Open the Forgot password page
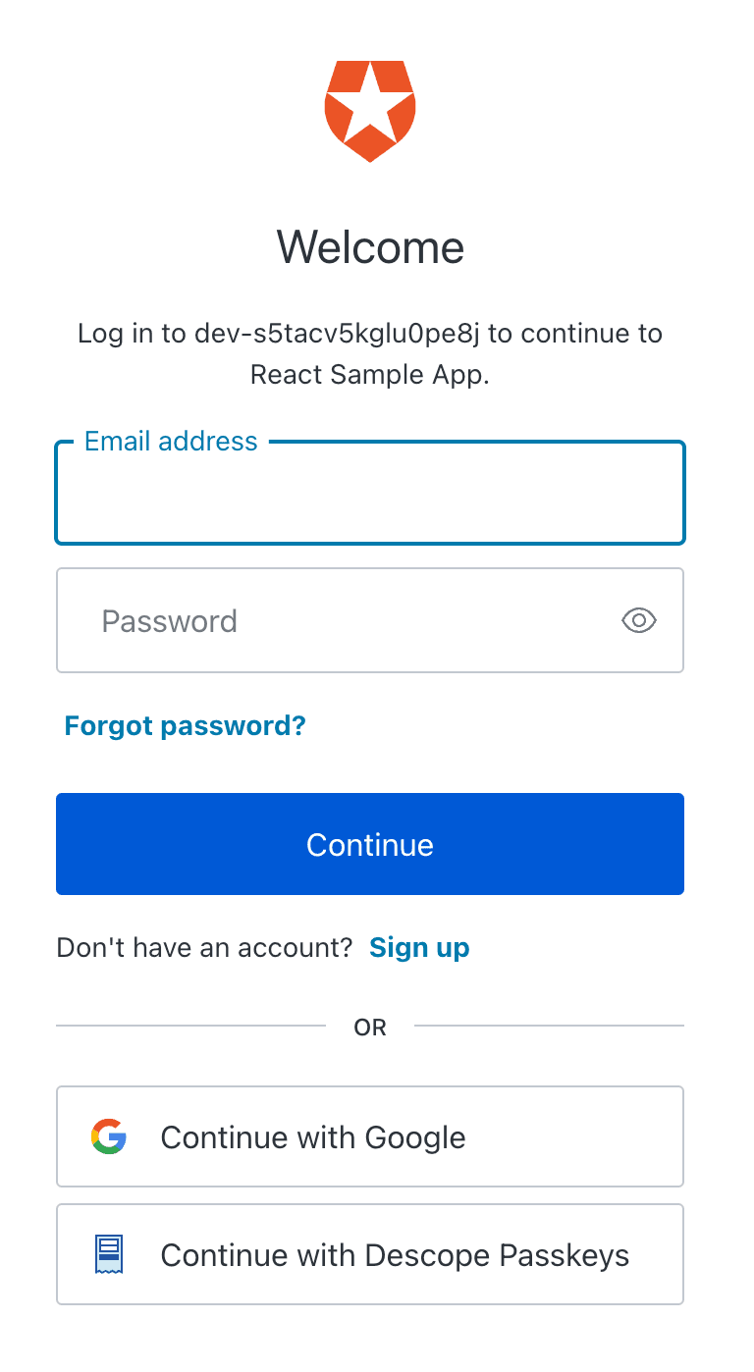This screenshot has width=754, height=1372. tap(185, 725)
